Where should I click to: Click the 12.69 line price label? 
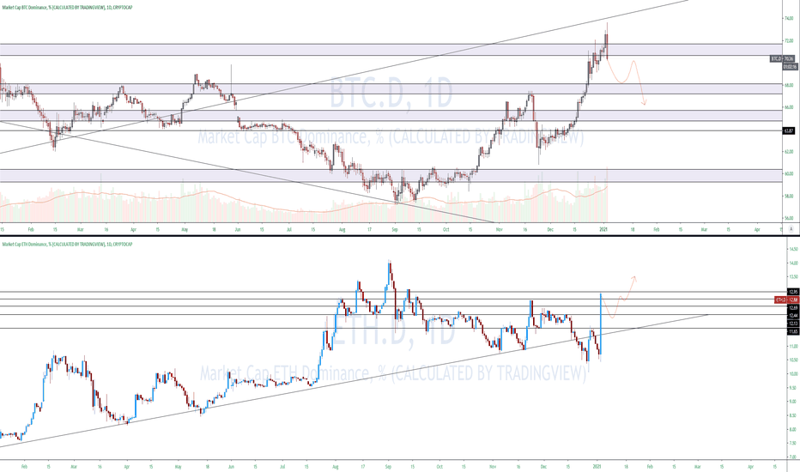coord(792,308)
